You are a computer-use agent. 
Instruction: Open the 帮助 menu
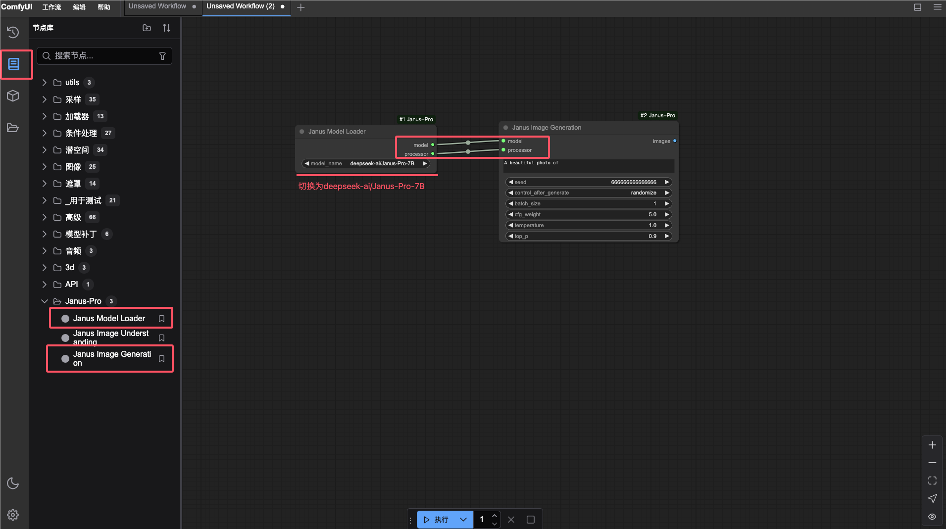(104, 7)
